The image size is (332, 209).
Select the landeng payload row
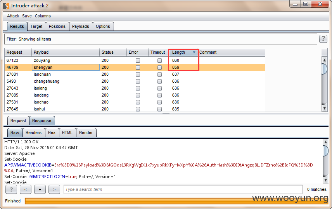(x=135, y=95)
